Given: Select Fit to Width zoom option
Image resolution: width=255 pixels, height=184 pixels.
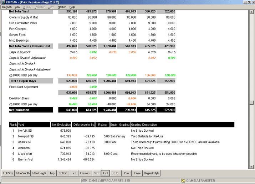Looking at the screenshot, I should (x=22, y=173).
